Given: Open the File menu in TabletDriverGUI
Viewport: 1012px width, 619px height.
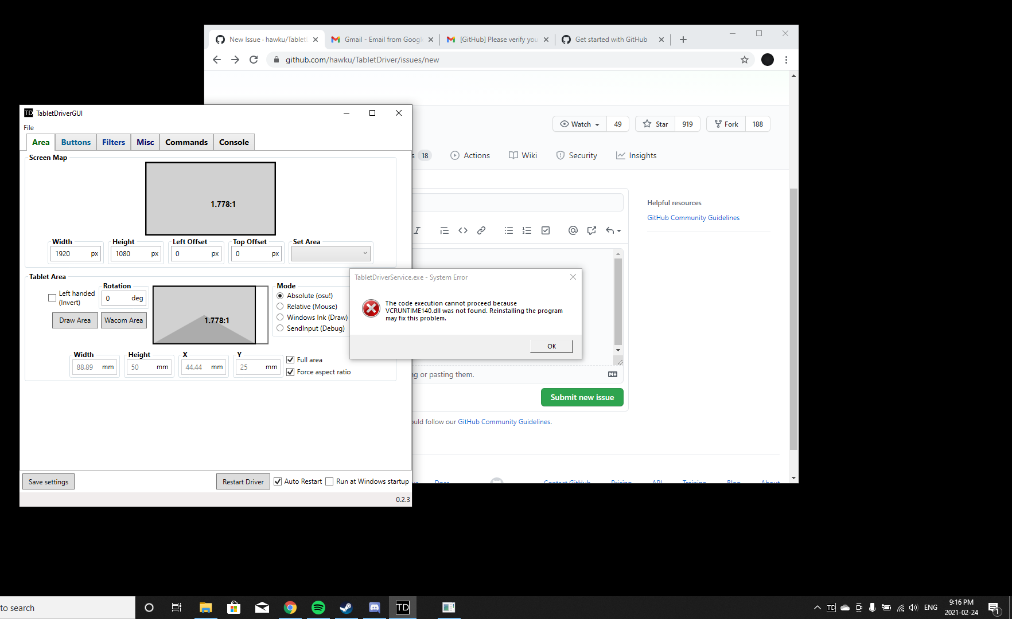Looking at the screenshot, I should coord(29,127).
